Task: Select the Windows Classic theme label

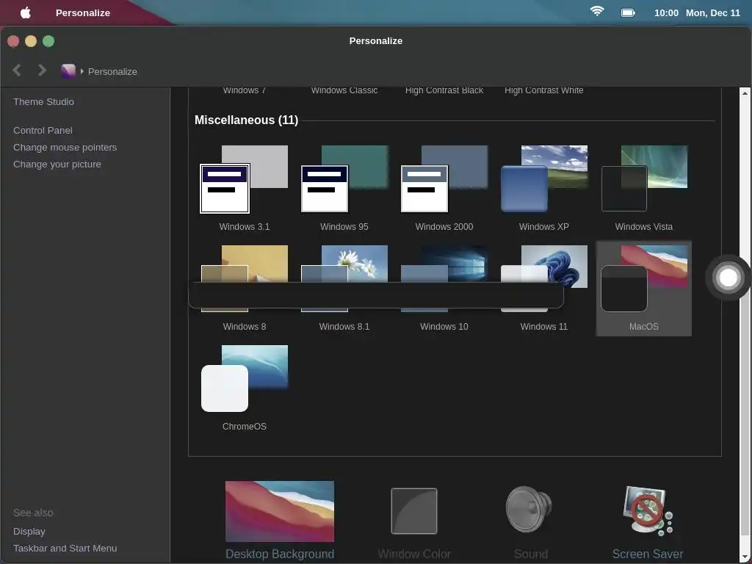Action: 344,90
